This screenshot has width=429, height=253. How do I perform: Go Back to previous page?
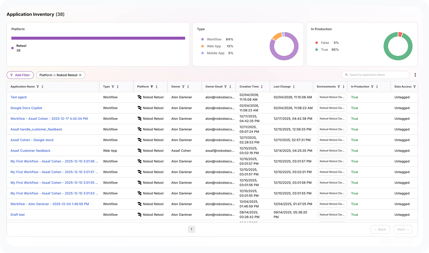coord(380,229)
